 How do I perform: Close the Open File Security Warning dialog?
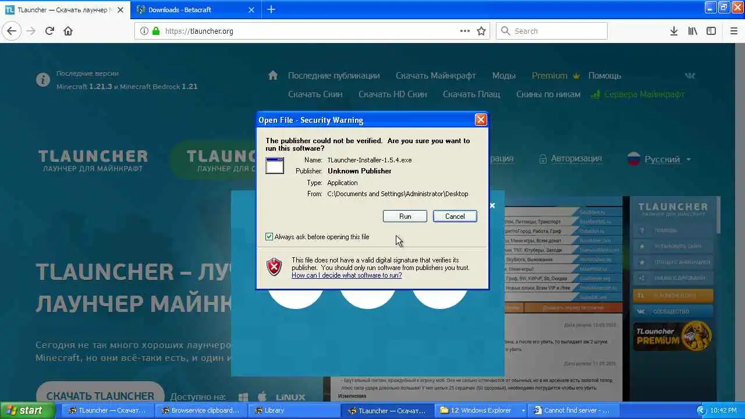[x=481, y=120]
